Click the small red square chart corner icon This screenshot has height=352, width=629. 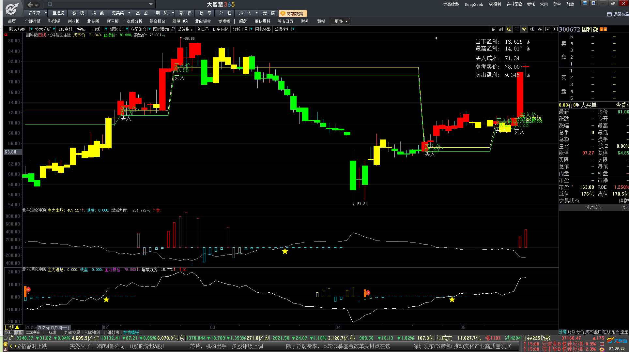[x=6, y=35]
